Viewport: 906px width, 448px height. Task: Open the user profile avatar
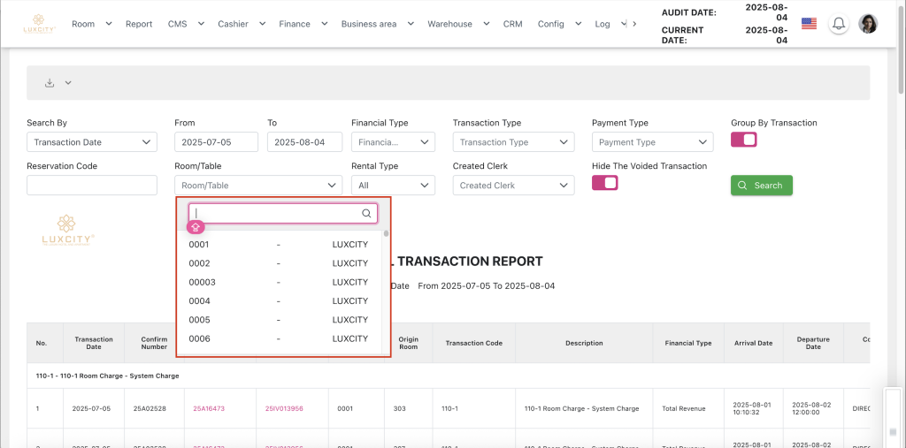click(868, 24)
